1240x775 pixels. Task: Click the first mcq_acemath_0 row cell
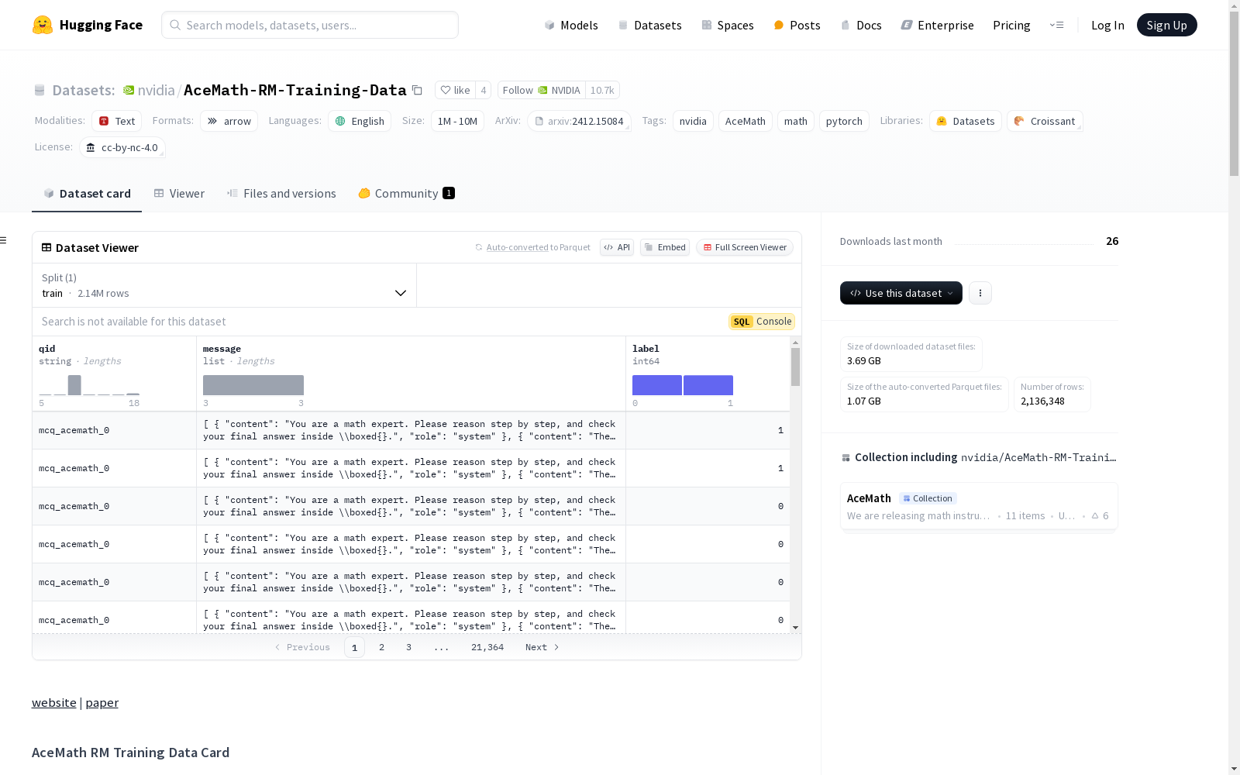pos(114,430)
